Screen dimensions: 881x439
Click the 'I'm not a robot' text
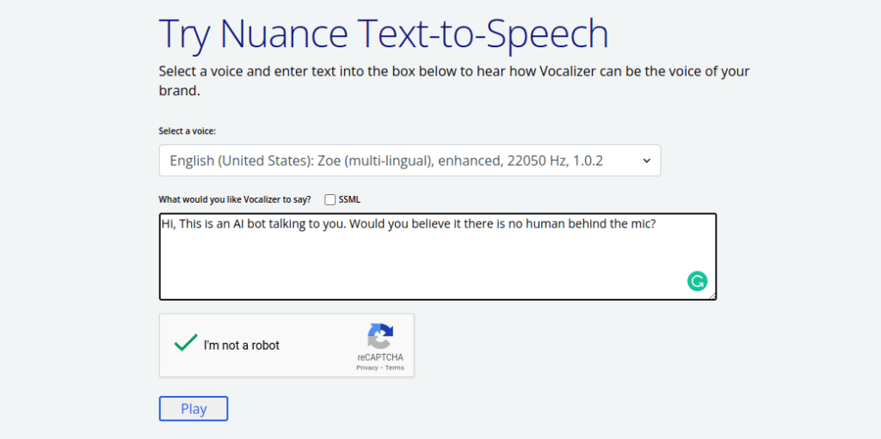[x=242, y=345]
